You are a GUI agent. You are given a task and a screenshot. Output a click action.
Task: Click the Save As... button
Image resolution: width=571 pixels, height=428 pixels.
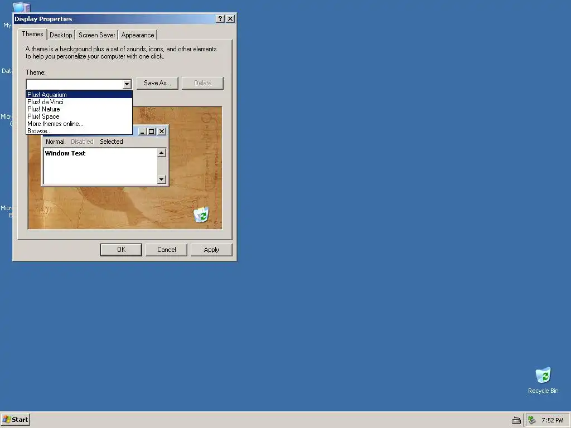point(157,83)
